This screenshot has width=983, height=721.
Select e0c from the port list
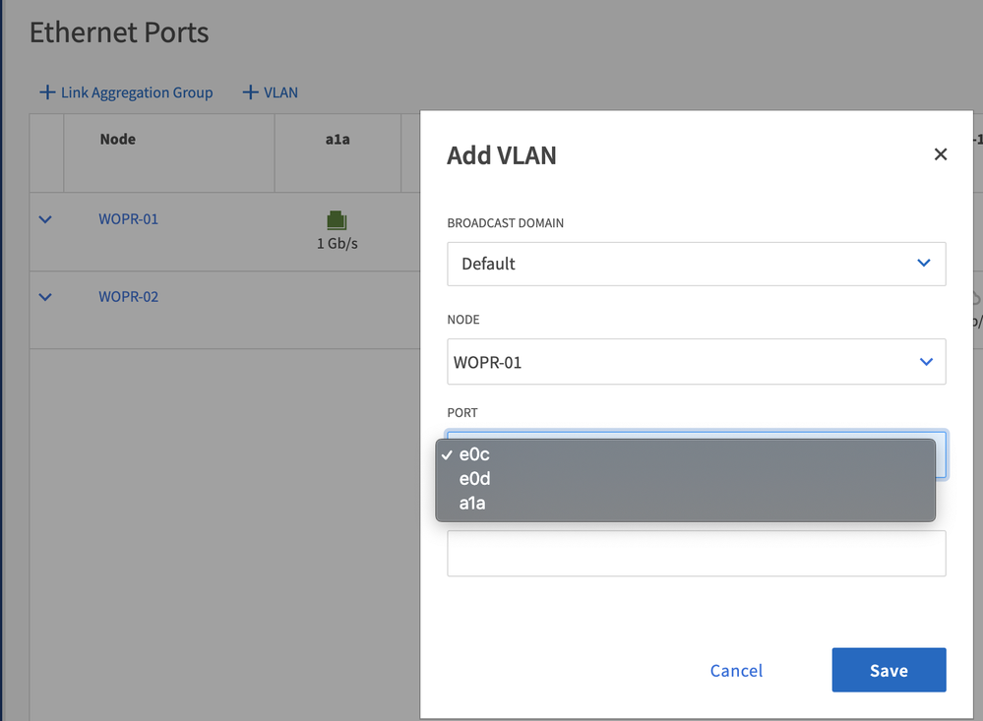tap(474, 454)
